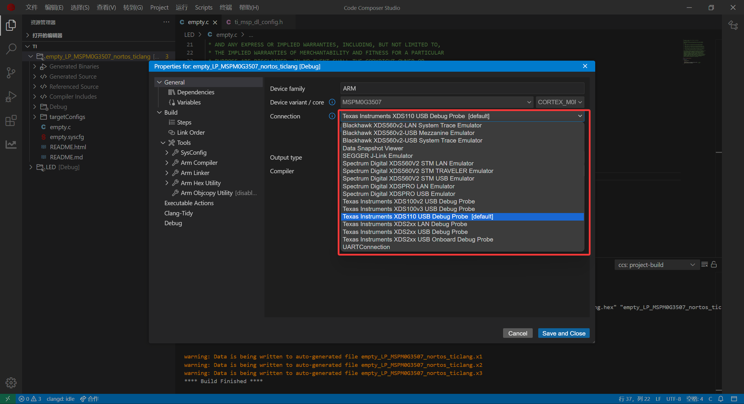Switch to ti_msp_dl_config.h tab

click(x=258, y=22)
